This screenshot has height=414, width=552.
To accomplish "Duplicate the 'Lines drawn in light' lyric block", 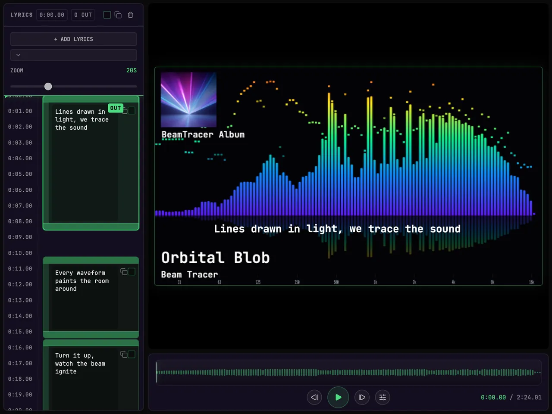I will coord(125,111).
